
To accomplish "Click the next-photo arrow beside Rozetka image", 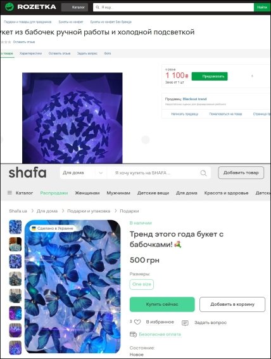I will (x=146, y=140).
